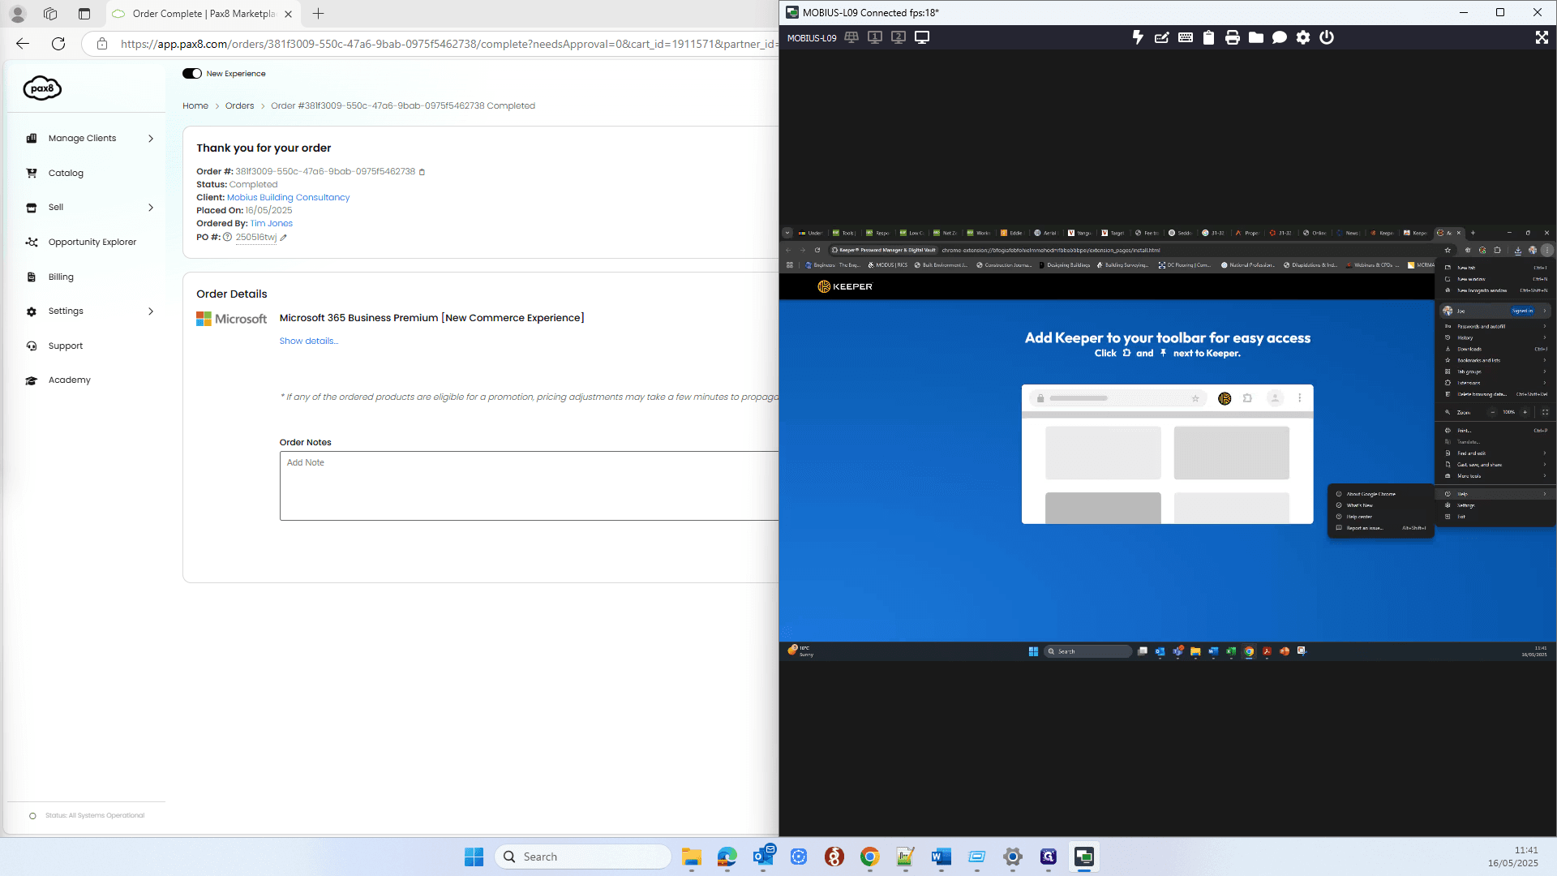Navigate to Orders in the breadcrumb

coord(239,105)
